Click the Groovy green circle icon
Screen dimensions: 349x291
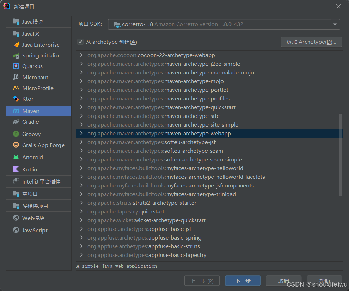click(x=16, y=134)
